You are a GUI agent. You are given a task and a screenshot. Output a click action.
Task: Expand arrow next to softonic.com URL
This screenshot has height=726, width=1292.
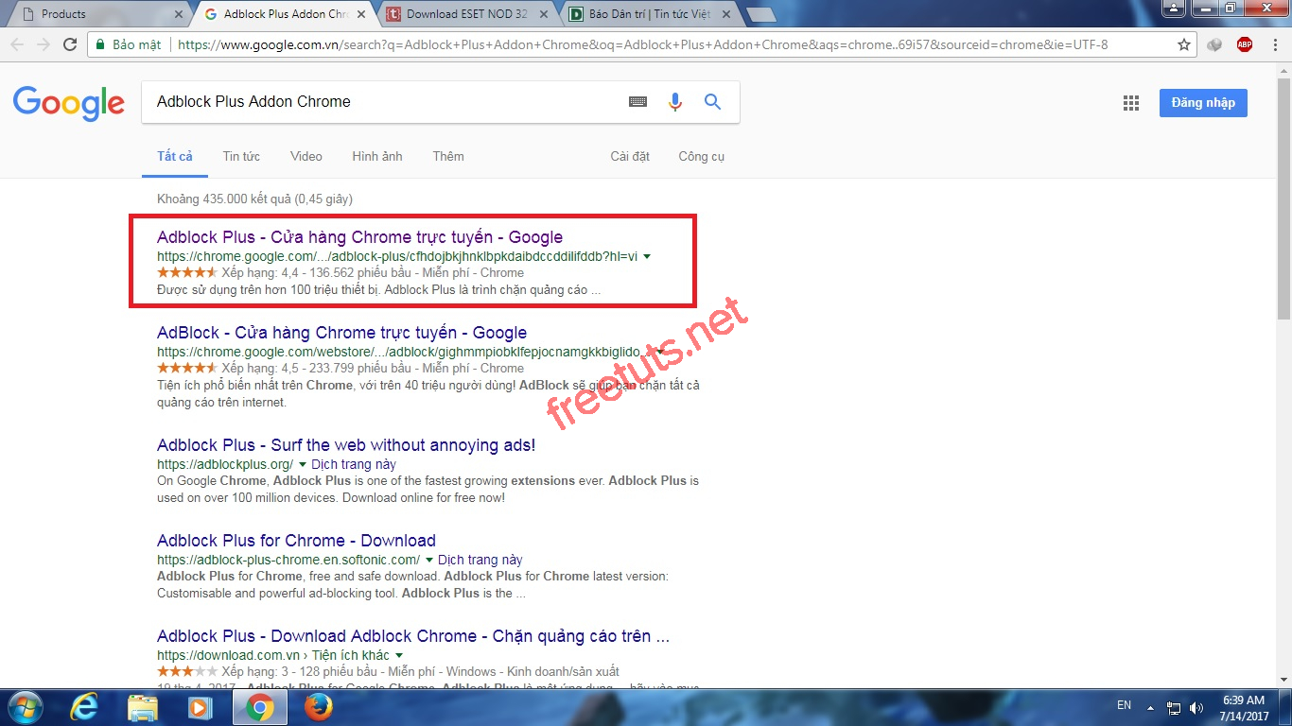point(429,560)
